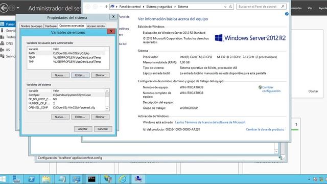Switch to Nombre de equipo tab
The width and height of the screenshot is (327, 184).
(32, 26)
